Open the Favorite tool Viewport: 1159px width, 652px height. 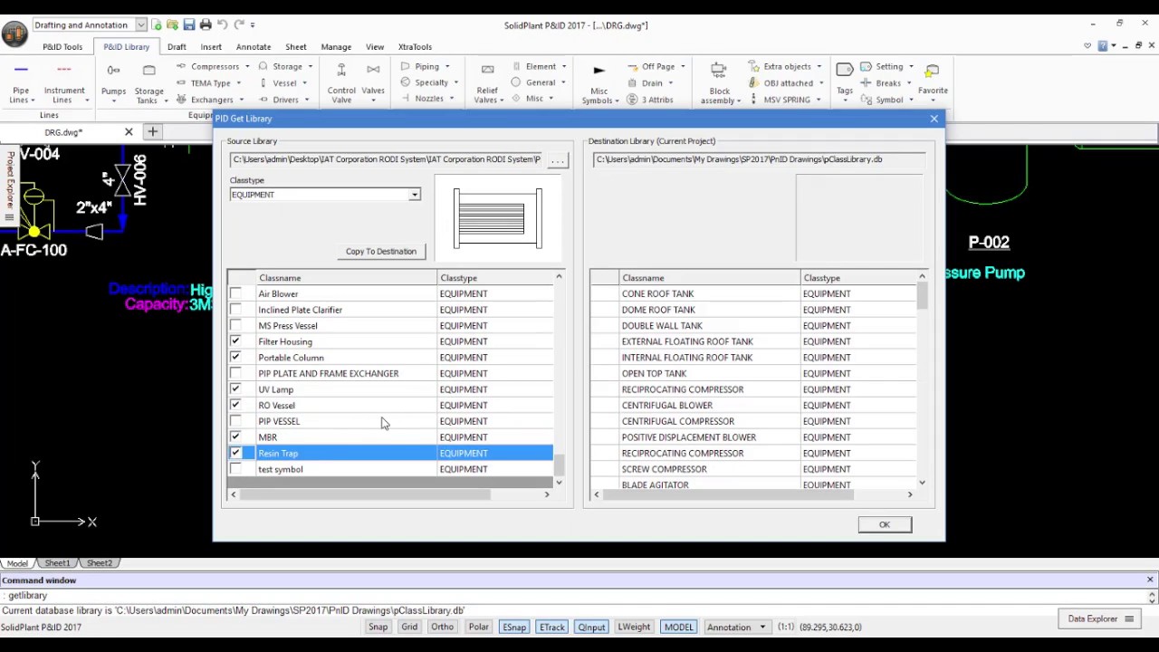(x=933, y=81)
